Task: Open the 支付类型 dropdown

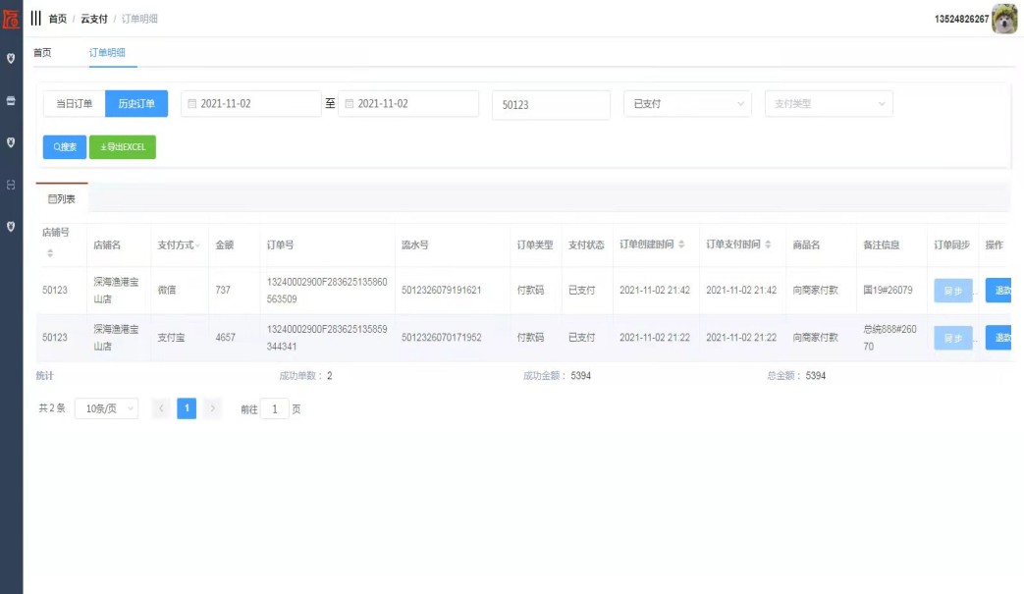Action: click(x=828, y=104)
